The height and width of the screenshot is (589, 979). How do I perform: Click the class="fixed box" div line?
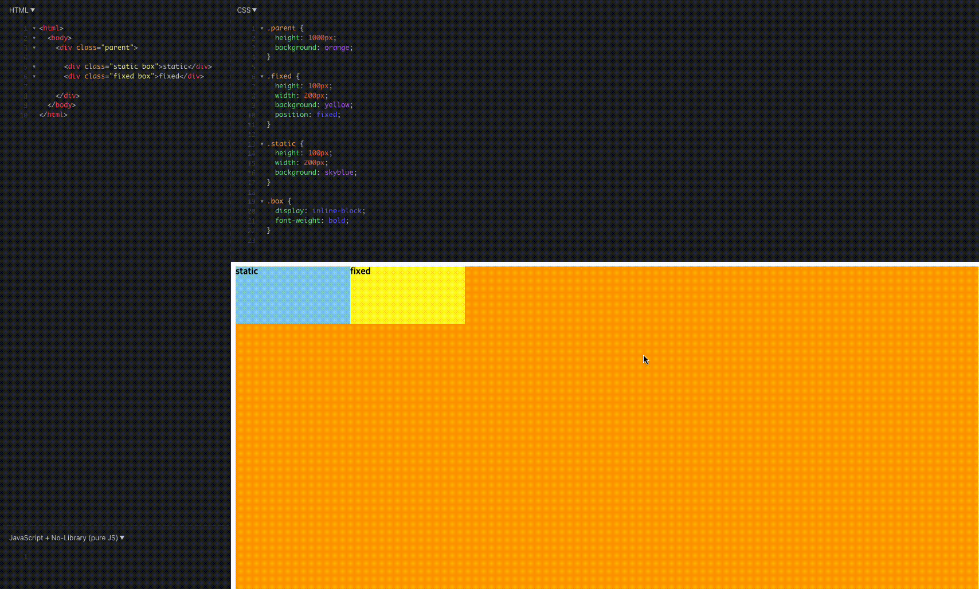tap(134, 76)
